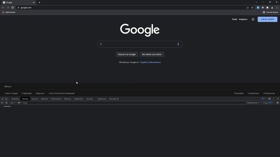280x157 pixels.
Task: Click the Iniciar sesión button
Action: tap(267, 19)
